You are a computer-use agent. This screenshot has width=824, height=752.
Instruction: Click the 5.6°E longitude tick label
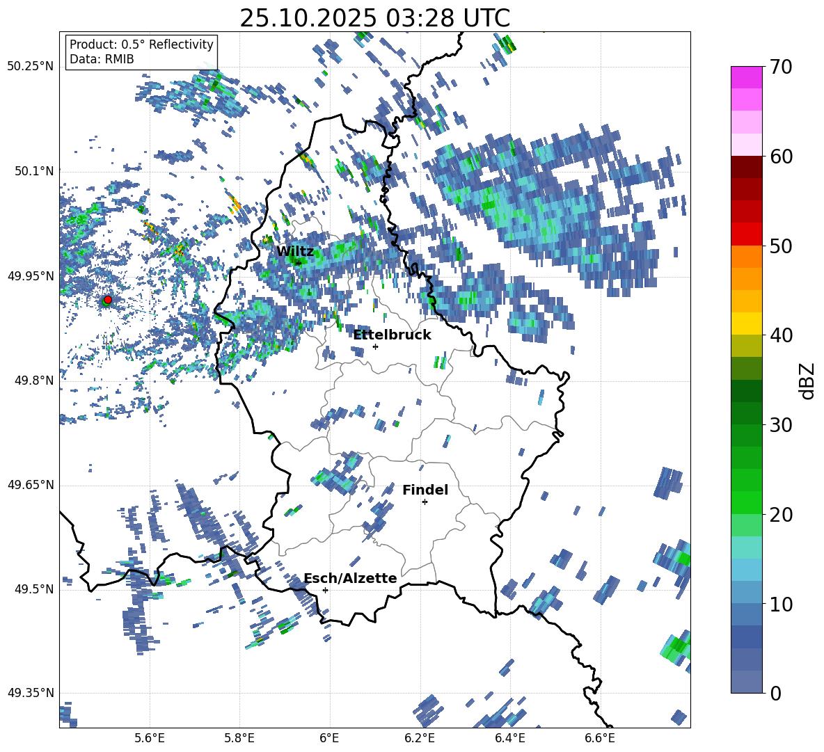tap(150, 738)
